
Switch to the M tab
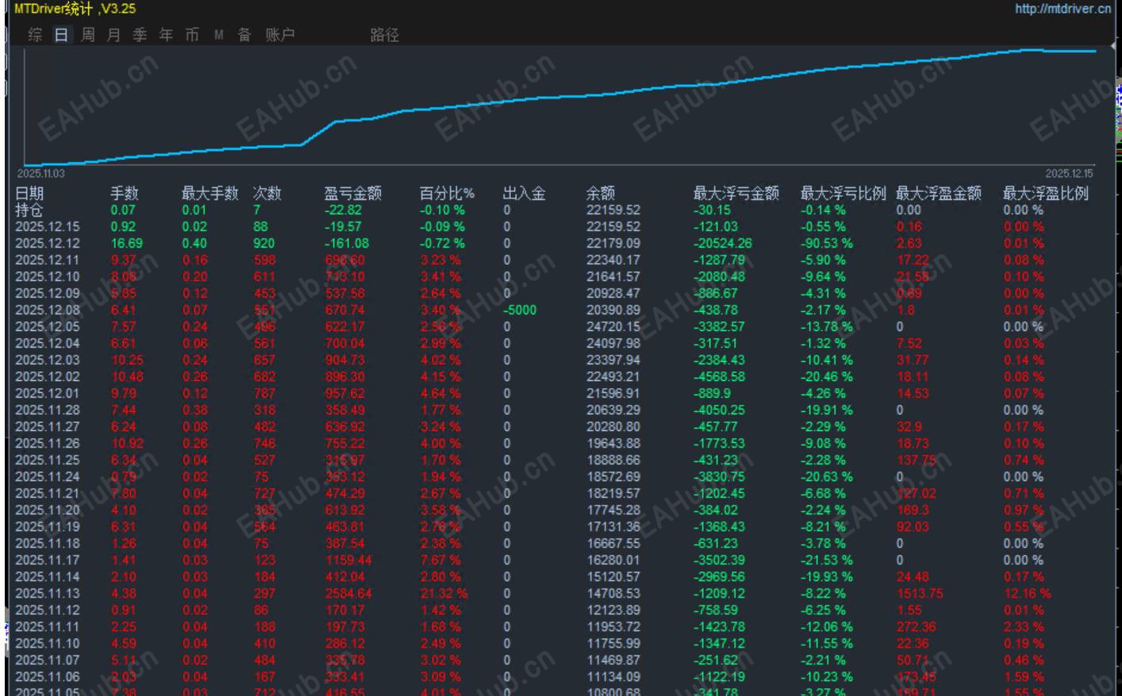coord(218,35)
